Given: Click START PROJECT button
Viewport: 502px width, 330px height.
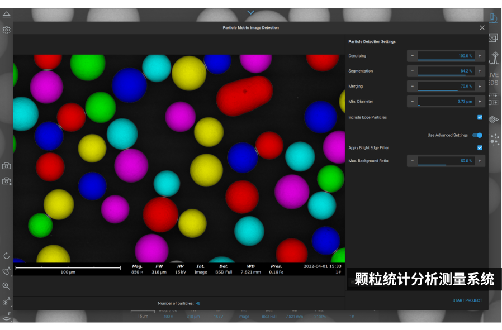Looking at the screenshot, I should point(467,300).
